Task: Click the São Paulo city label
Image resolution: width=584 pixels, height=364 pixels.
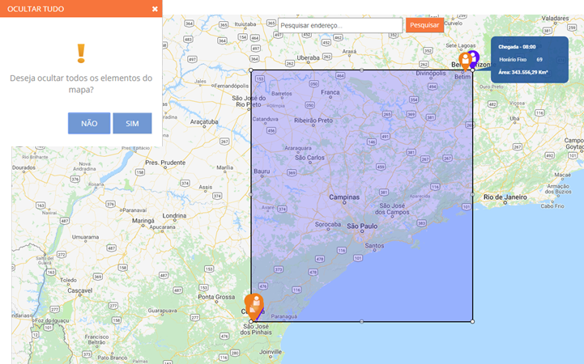Action: [362, 226]
